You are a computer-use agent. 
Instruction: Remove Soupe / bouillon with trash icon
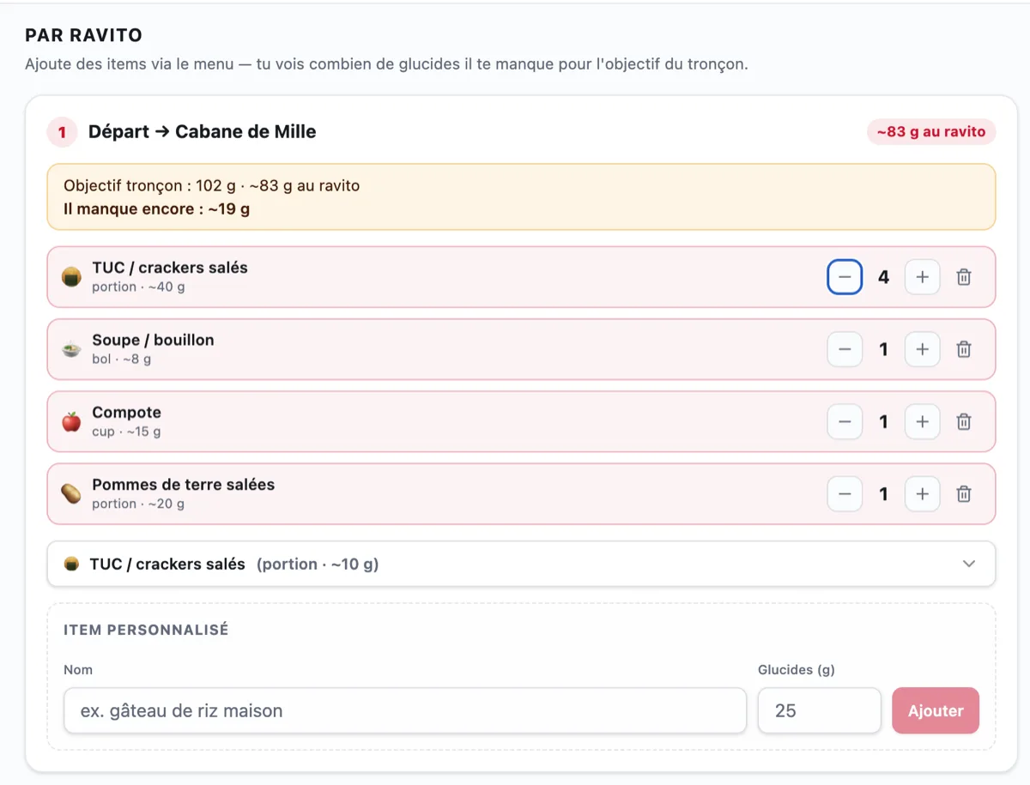coord(964,349)
